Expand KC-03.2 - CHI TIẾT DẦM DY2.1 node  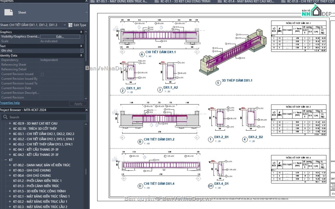pos(10,139)
